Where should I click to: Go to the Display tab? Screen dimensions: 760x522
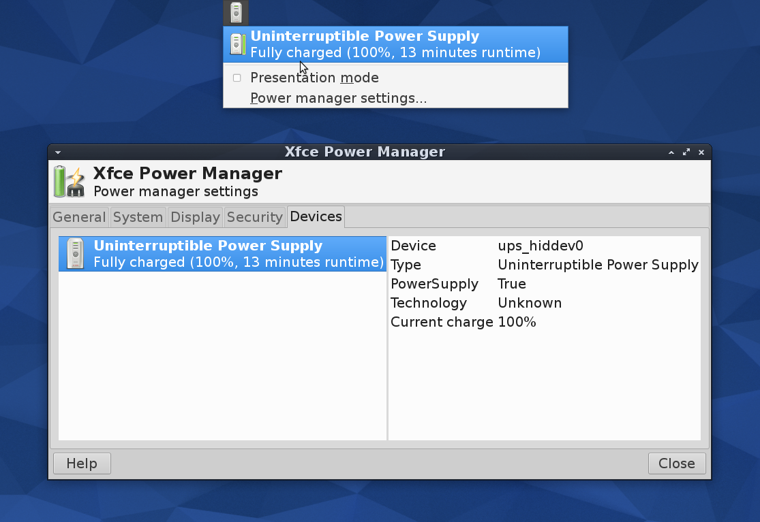(x=195, y=217)
